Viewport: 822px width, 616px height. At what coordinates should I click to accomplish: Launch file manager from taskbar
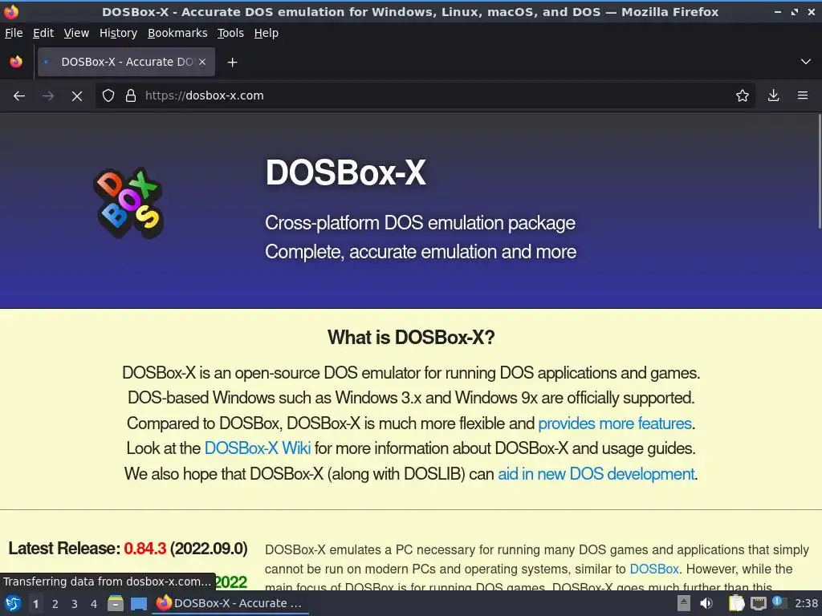coord(116,603)
